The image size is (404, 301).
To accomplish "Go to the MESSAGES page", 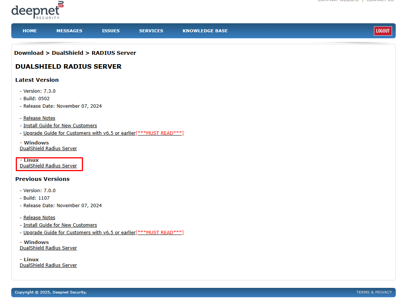I will pos(69,31).
